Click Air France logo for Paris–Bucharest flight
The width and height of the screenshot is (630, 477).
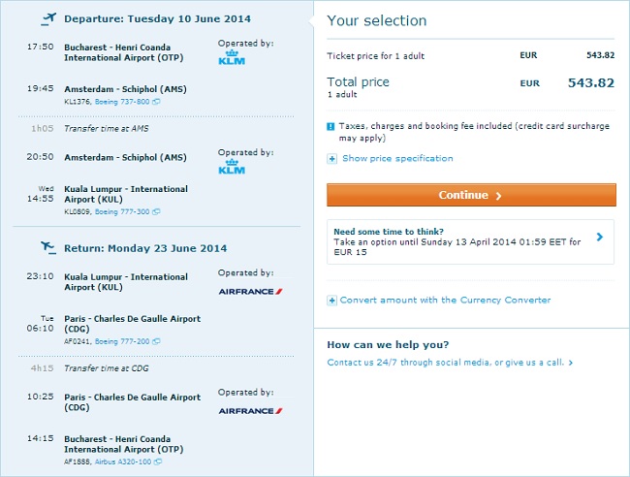[x=250, y=410]
